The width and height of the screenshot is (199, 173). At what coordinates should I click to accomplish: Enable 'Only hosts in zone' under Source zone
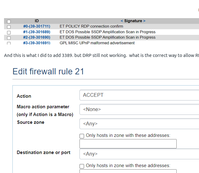coord(82,136)
